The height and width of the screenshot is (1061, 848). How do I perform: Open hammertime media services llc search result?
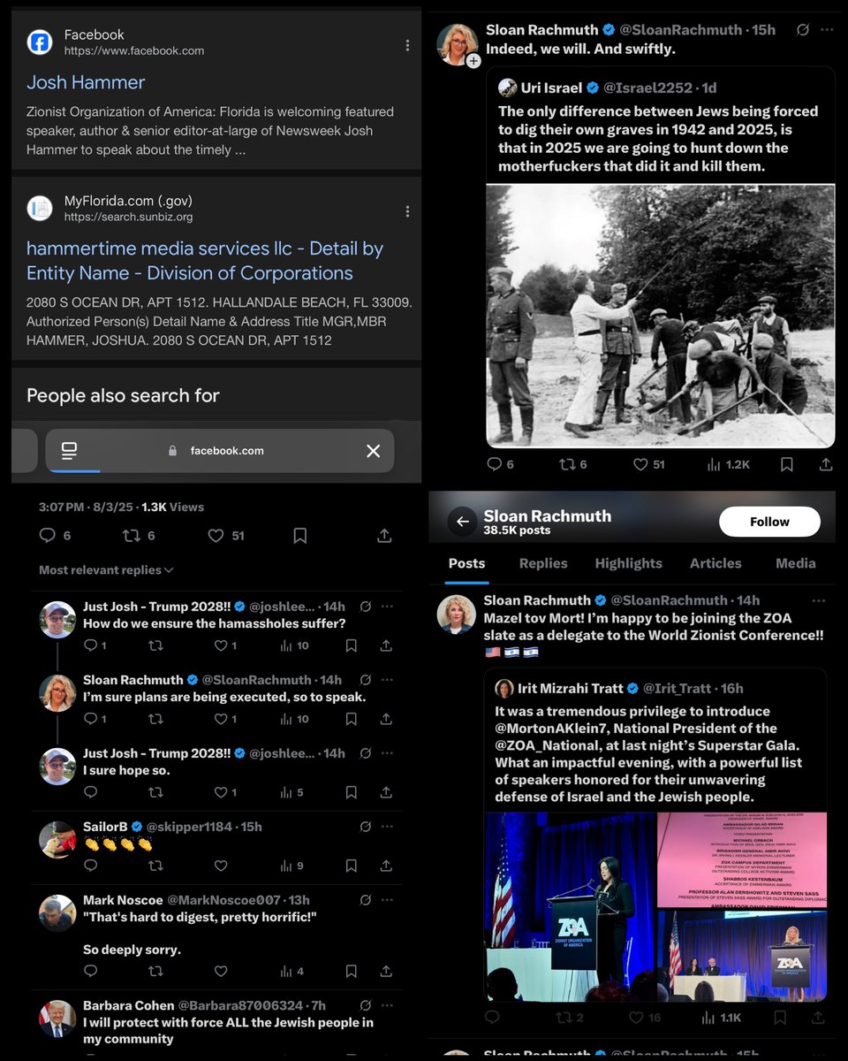click(205, 261)
